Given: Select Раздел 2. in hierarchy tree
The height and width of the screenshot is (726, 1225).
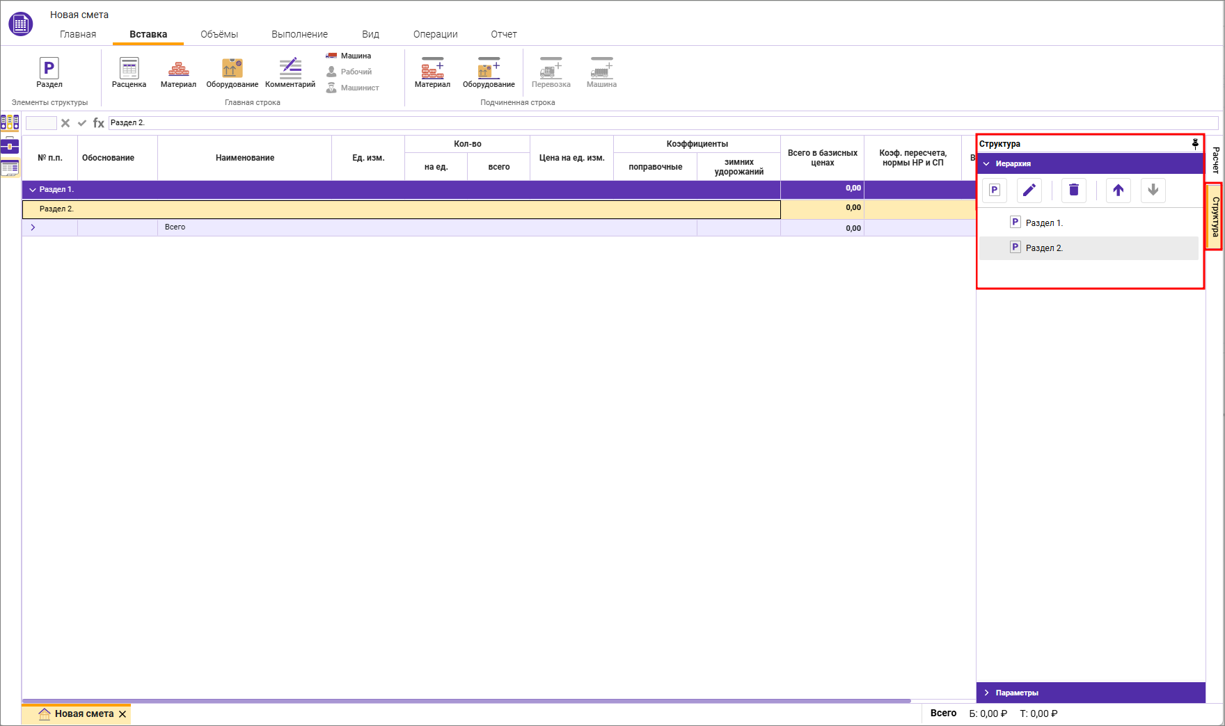Looking at the screenshot, I should [x=1043, y=248].
